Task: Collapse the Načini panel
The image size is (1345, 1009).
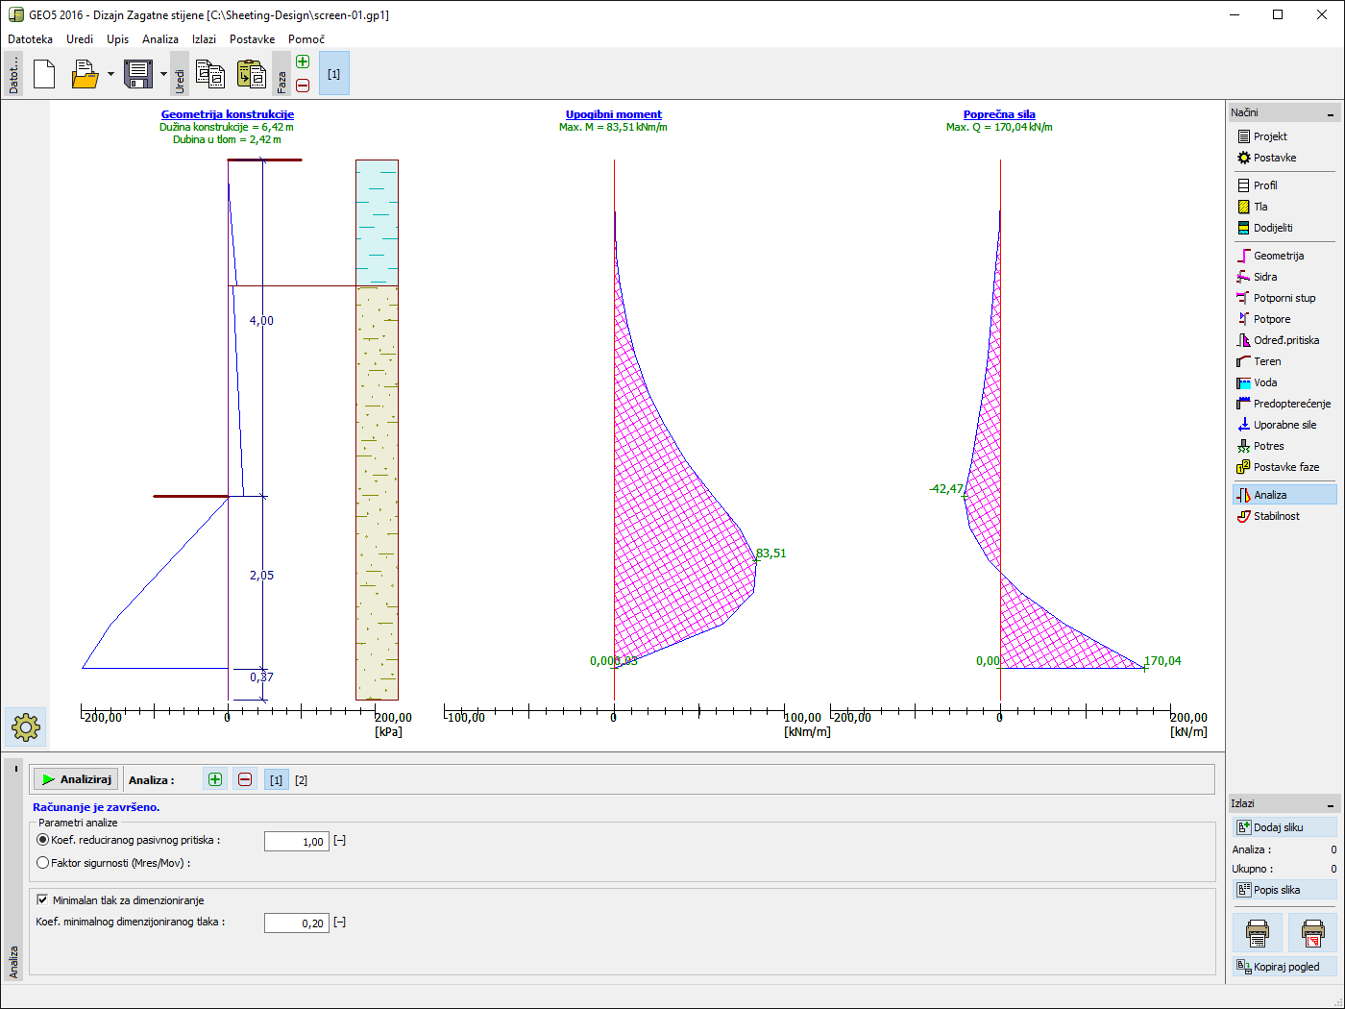Action: tap(1331, 113)
